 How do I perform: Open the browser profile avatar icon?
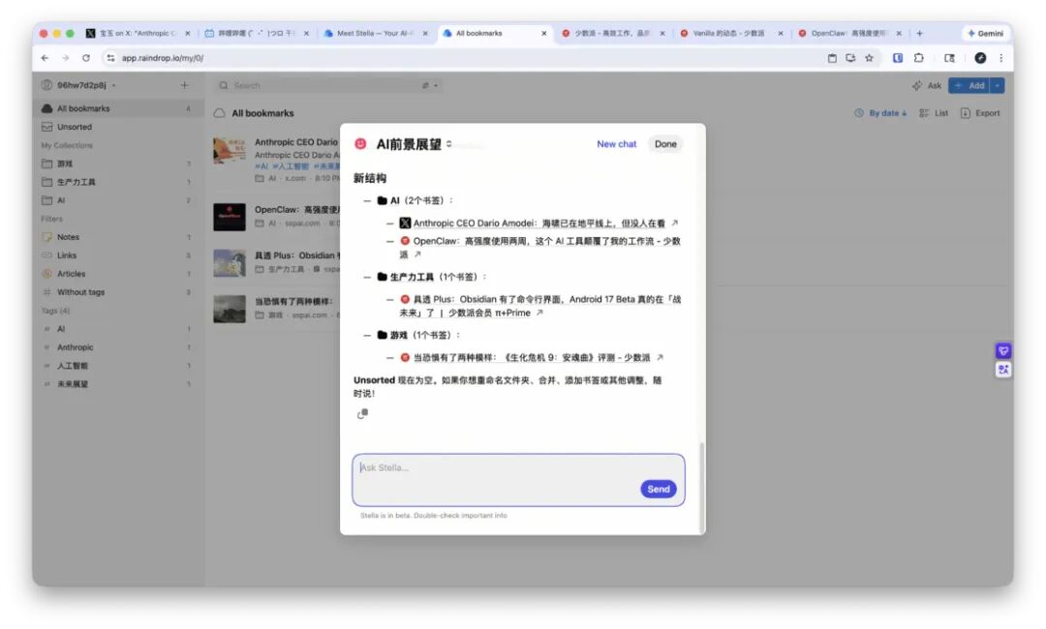(x=980, y=58)
